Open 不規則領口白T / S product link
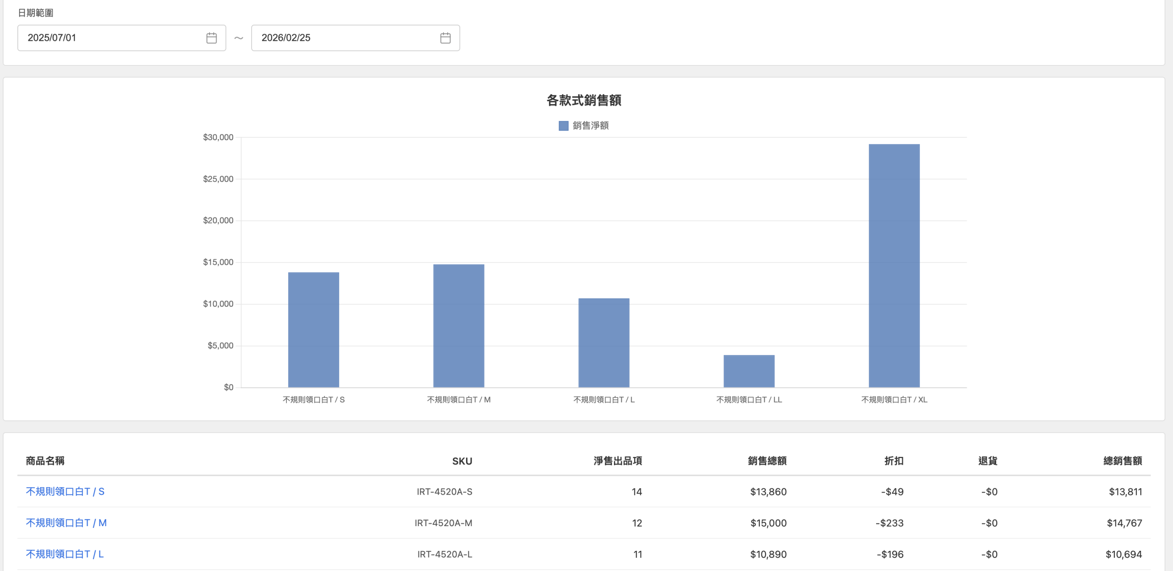 65,491
